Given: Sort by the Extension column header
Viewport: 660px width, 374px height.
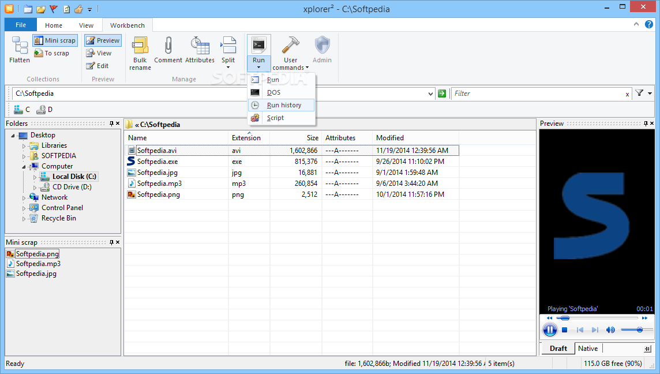Looking at the screenshot, I should coord(249,138).
